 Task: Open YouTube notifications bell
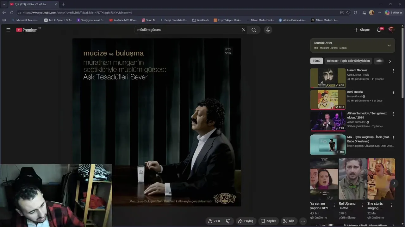click(379, 30)
